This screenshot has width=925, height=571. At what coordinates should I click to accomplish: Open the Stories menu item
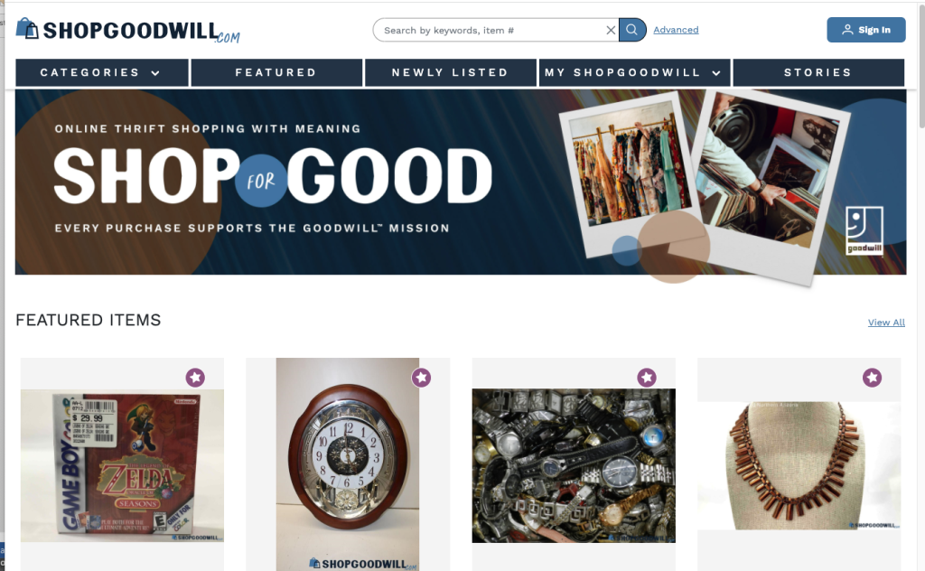point(818,72)
